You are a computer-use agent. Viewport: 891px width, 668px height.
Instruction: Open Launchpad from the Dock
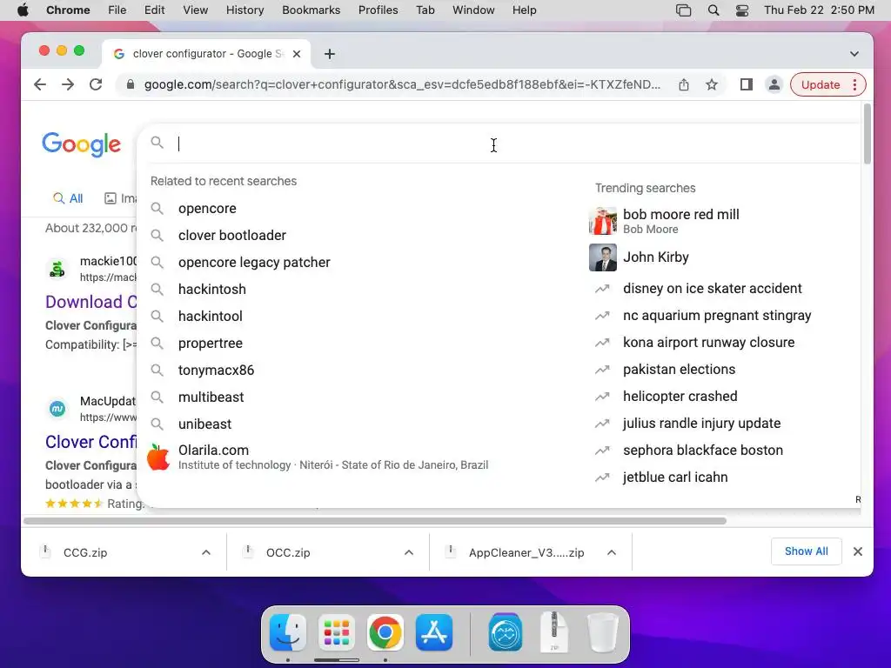click(337, 632)
